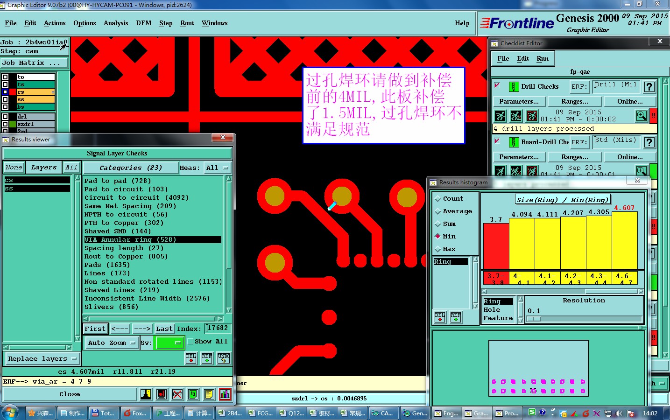
Task: Open help for Drill Checks
Action: (x=649, y=87)
